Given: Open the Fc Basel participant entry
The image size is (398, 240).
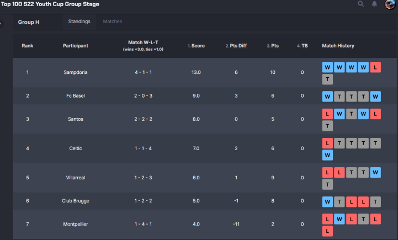Looking at the screenshot, I should 76,95.
